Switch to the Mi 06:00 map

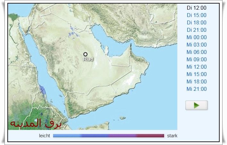197,52
